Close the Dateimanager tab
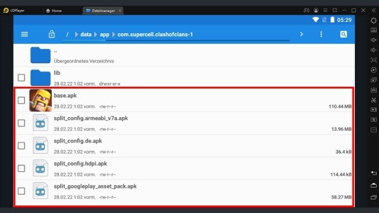The image size is (379, 213). (120, 10)
